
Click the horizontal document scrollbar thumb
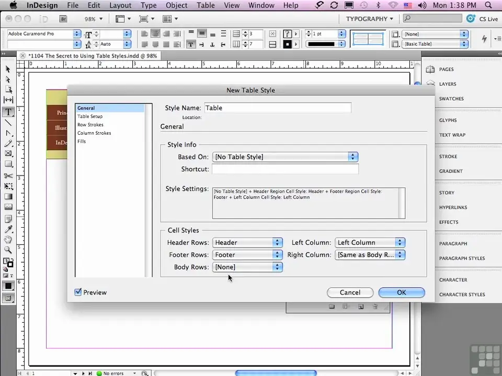tap(276, 373)
